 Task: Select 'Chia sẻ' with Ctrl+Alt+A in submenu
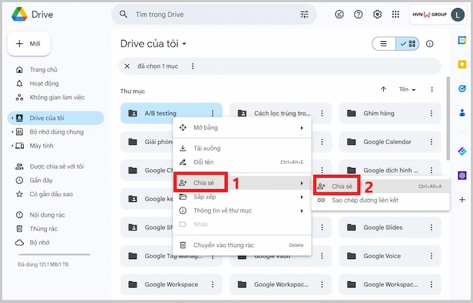coord(380,186)
